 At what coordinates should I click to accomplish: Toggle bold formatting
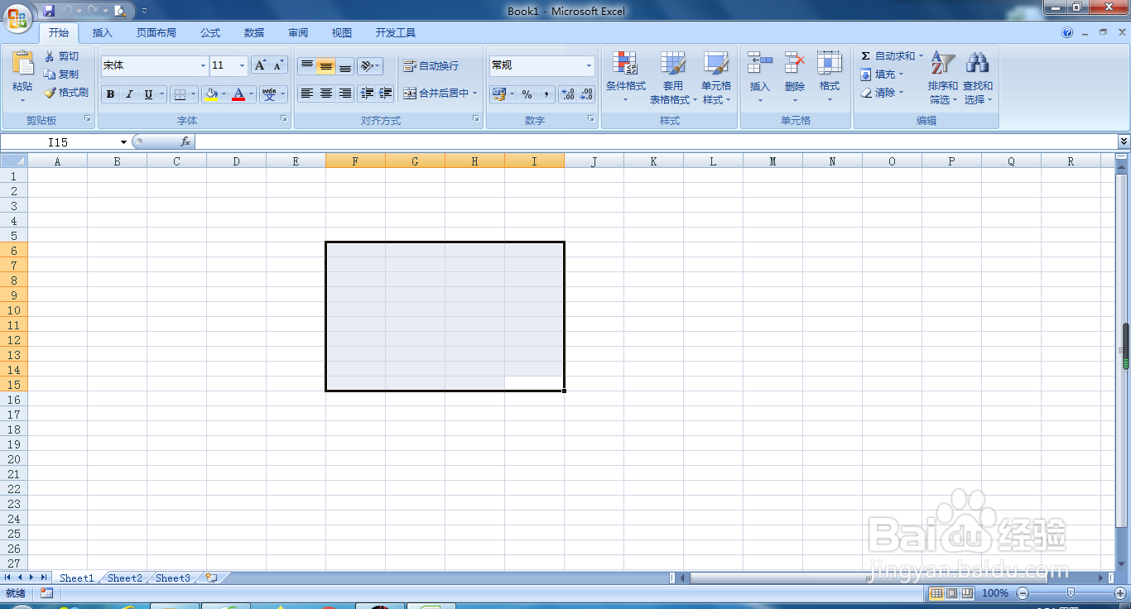tap(111, 94)
